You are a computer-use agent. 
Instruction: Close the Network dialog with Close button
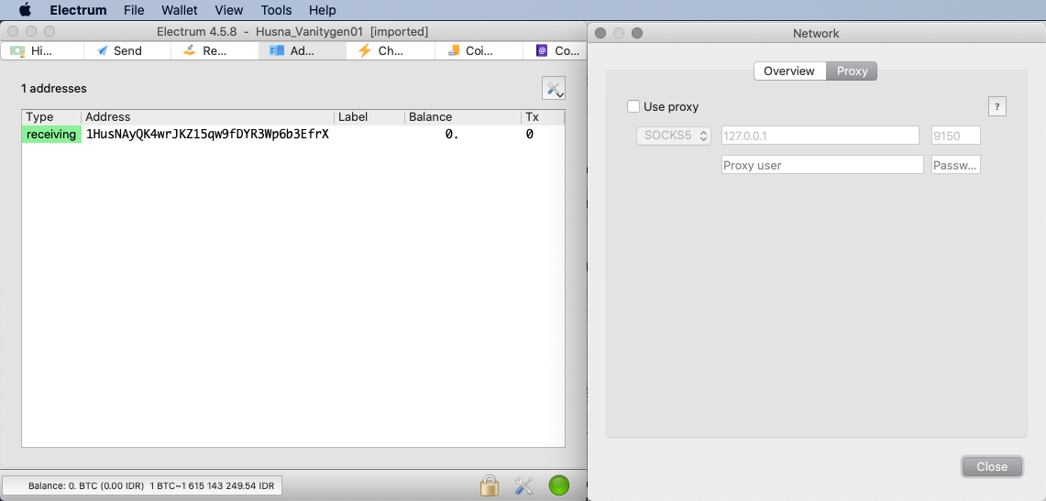[992, 466]
